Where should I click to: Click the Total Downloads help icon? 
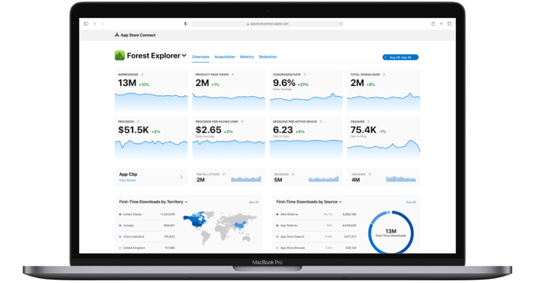point(384,75)
